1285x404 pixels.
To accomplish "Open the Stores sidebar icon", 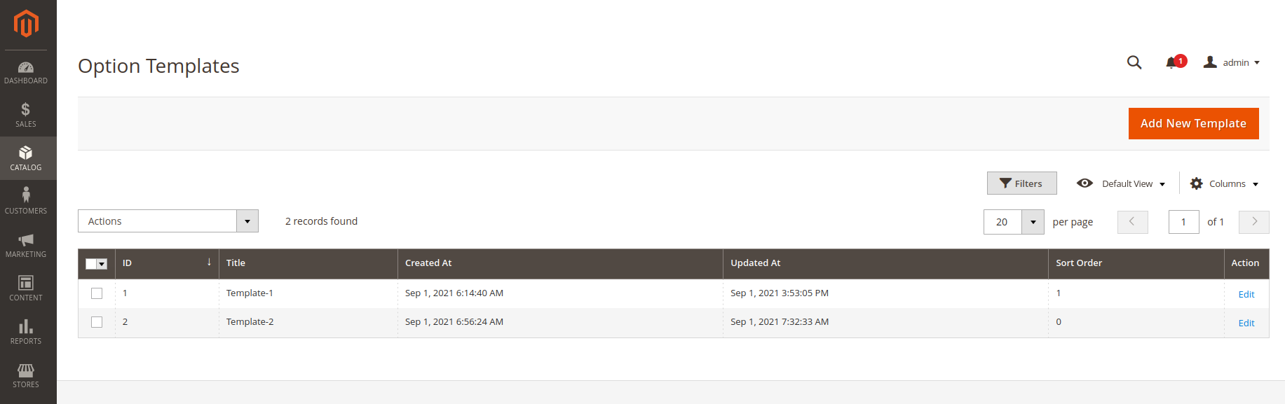I will (26, 370).
